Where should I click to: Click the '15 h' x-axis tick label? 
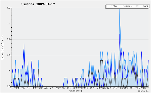point(98,88)
